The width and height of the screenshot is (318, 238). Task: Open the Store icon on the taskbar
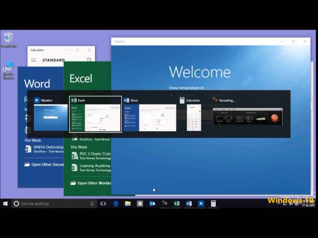[x=140, y=204]
